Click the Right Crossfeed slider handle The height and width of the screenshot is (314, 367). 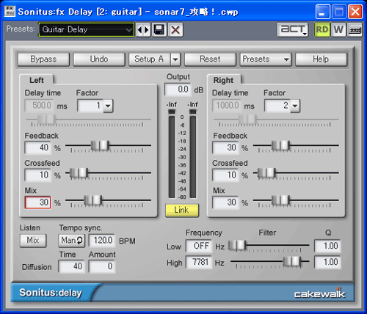point(266,173)
